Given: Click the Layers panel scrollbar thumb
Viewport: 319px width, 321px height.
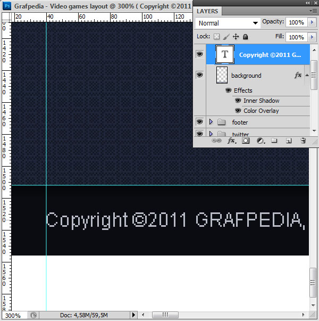Looking at the screenshot, I should click(x=314, y=75).
